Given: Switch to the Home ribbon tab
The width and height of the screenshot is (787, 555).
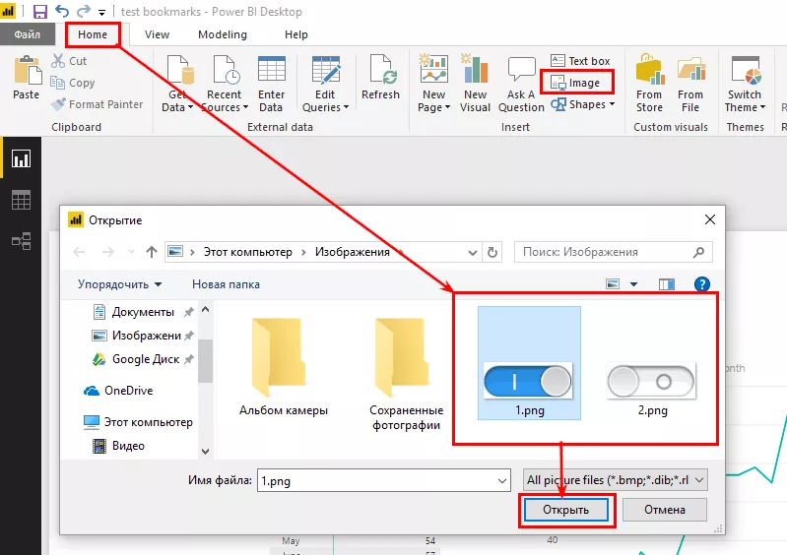Looking at the screenshot, I should point(93,34).
